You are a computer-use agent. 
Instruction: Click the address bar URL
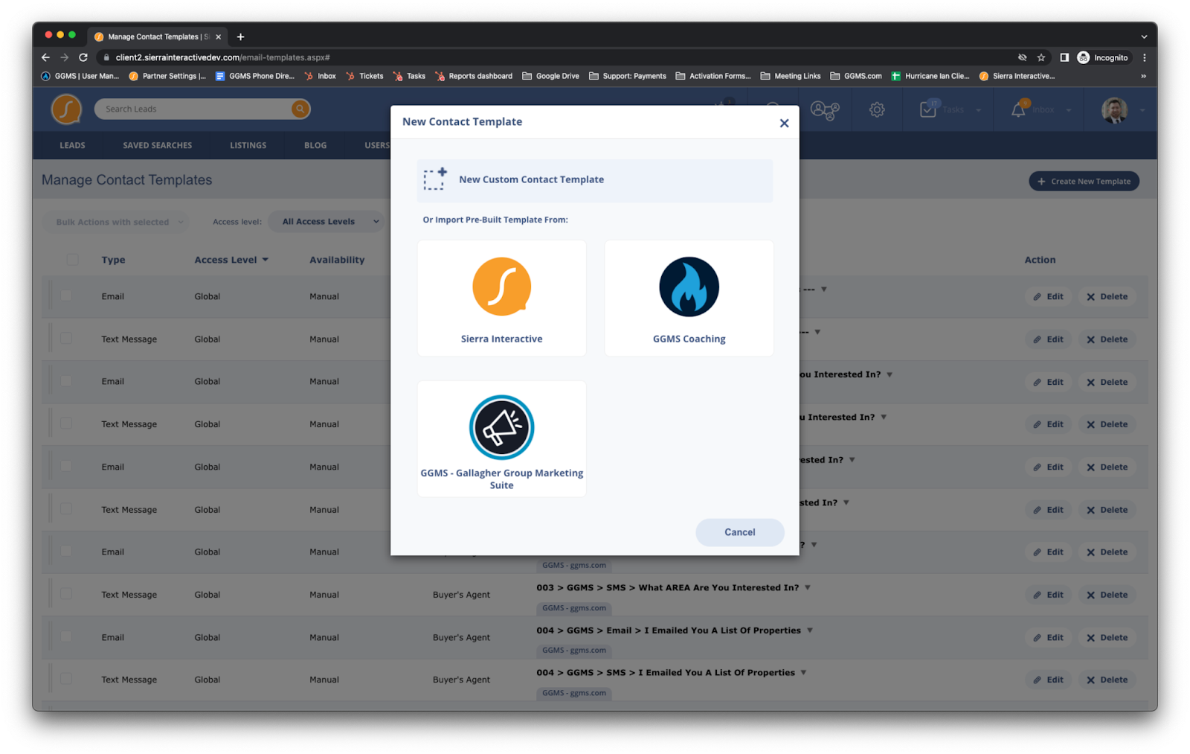point(223,57)
